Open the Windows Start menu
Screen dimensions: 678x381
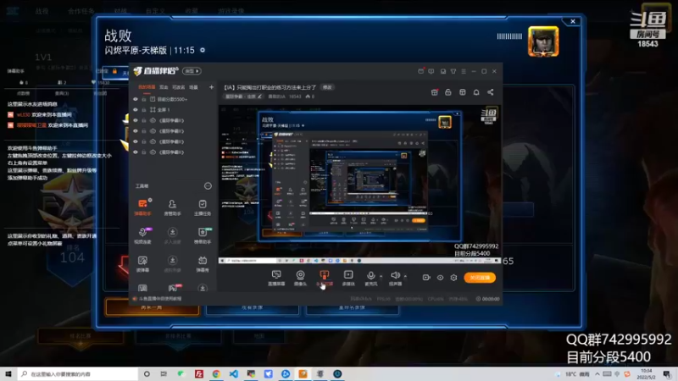[x=8, y=373]
